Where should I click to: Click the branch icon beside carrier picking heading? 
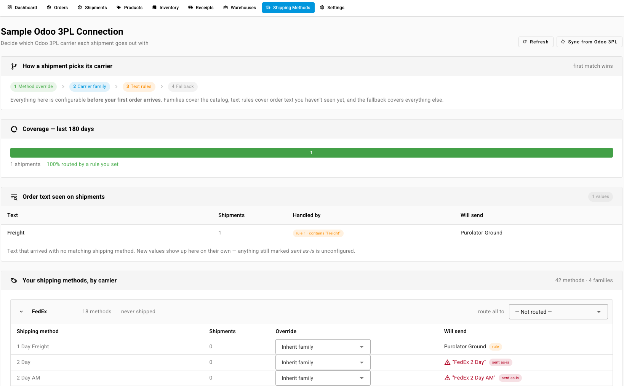pos(14,66)
